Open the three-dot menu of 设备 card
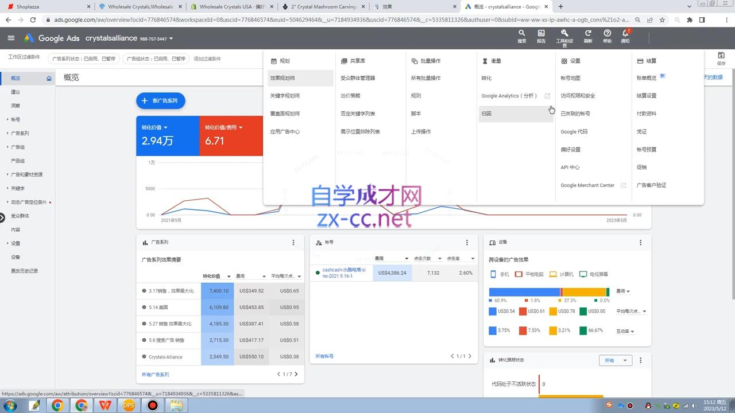Image resolution: width=735 pixels, height=413 pixels. click(641, 243)
